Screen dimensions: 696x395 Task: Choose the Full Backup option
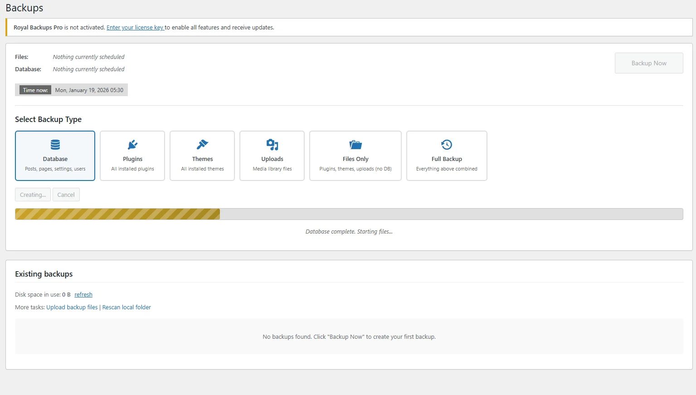446,156
